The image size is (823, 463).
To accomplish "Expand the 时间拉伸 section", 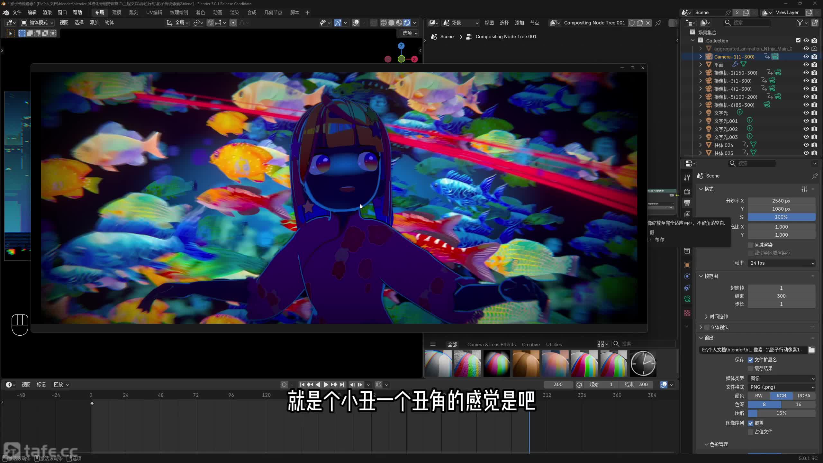I will click(718, 317).
